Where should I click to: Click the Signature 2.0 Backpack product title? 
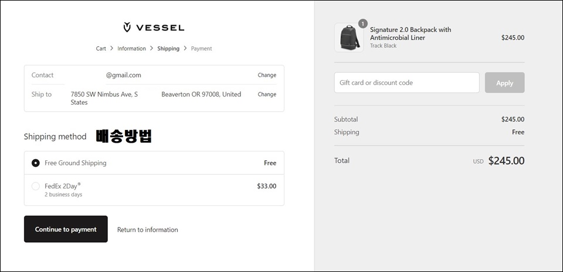(x=411, y=34)
